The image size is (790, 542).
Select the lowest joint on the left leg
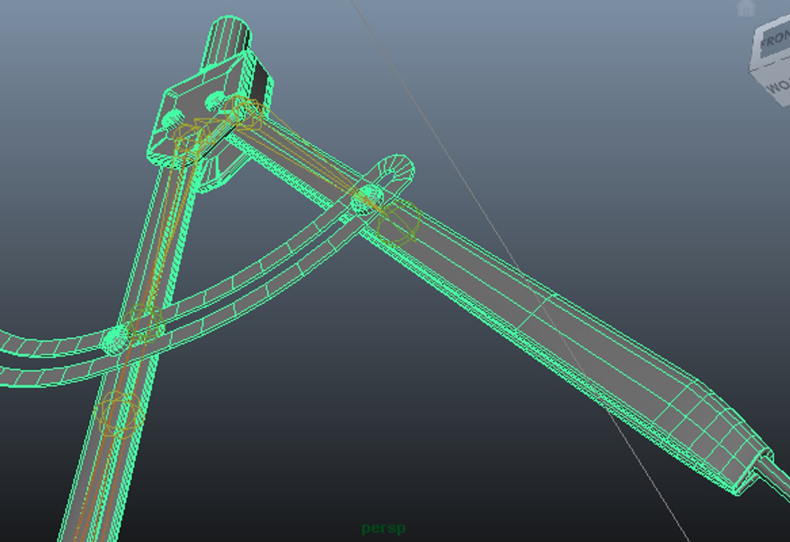(120, 415)
